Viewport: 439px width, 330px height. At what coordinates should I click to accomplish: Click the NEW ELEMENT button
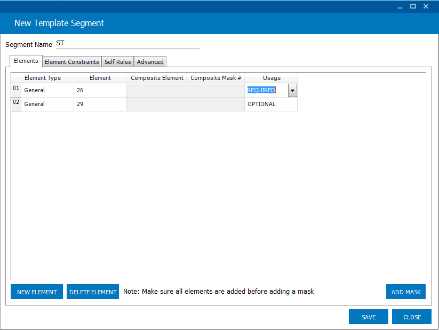[37, 292]
